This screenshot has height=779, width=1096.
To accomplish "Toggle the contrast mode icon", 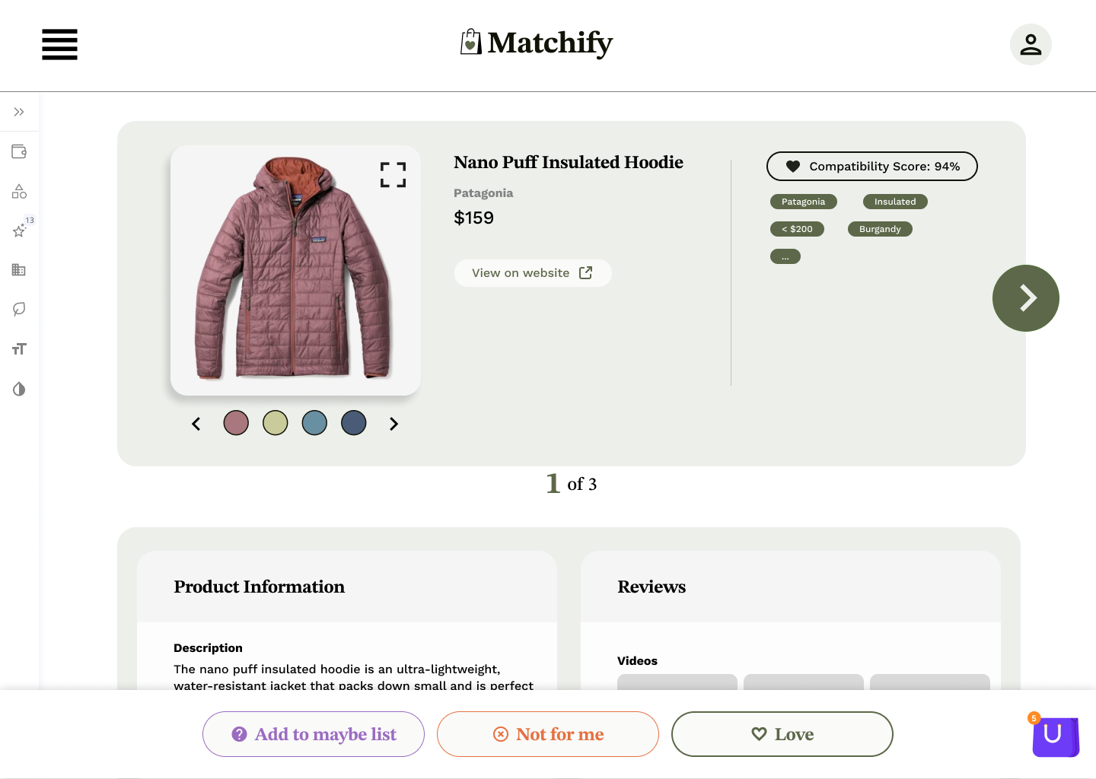I will (19, 389).
